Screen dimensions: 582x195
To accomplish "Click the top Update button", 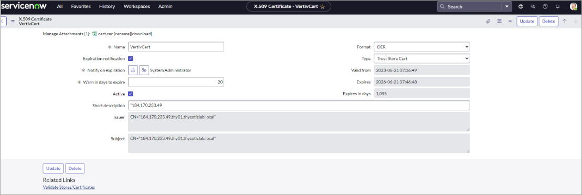I will [x=527, y=21].
